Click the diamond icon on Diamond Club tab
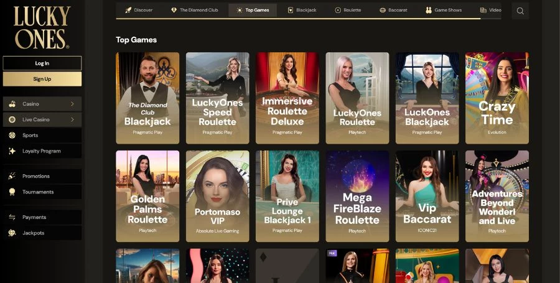This screenshot has height=283, width=560. click(x=174, y=10)
